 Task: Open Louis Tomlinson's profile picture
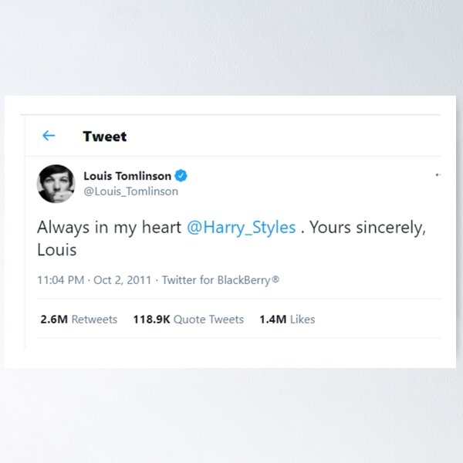point(56,184)
